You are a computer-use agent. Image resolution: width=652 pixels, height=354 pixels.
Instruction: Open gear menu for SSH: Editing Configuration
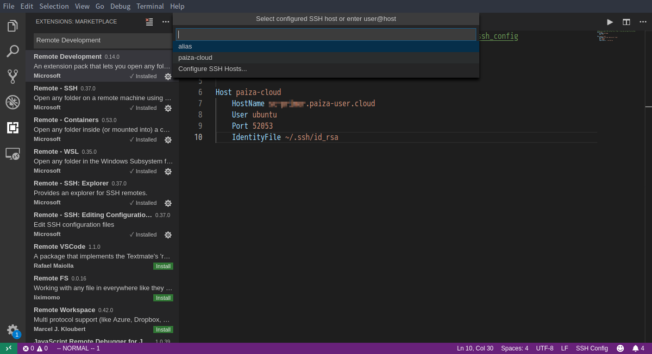[168, 235]
